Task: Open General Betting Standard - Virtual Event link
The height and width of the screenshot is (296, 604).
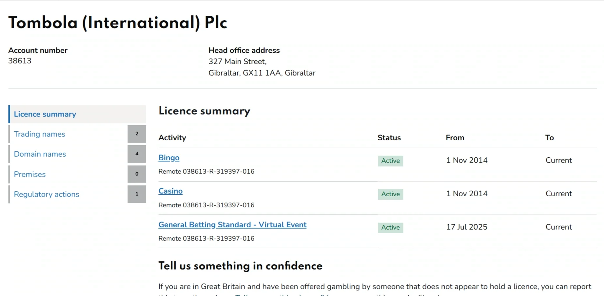Action: tap(232, 225)
